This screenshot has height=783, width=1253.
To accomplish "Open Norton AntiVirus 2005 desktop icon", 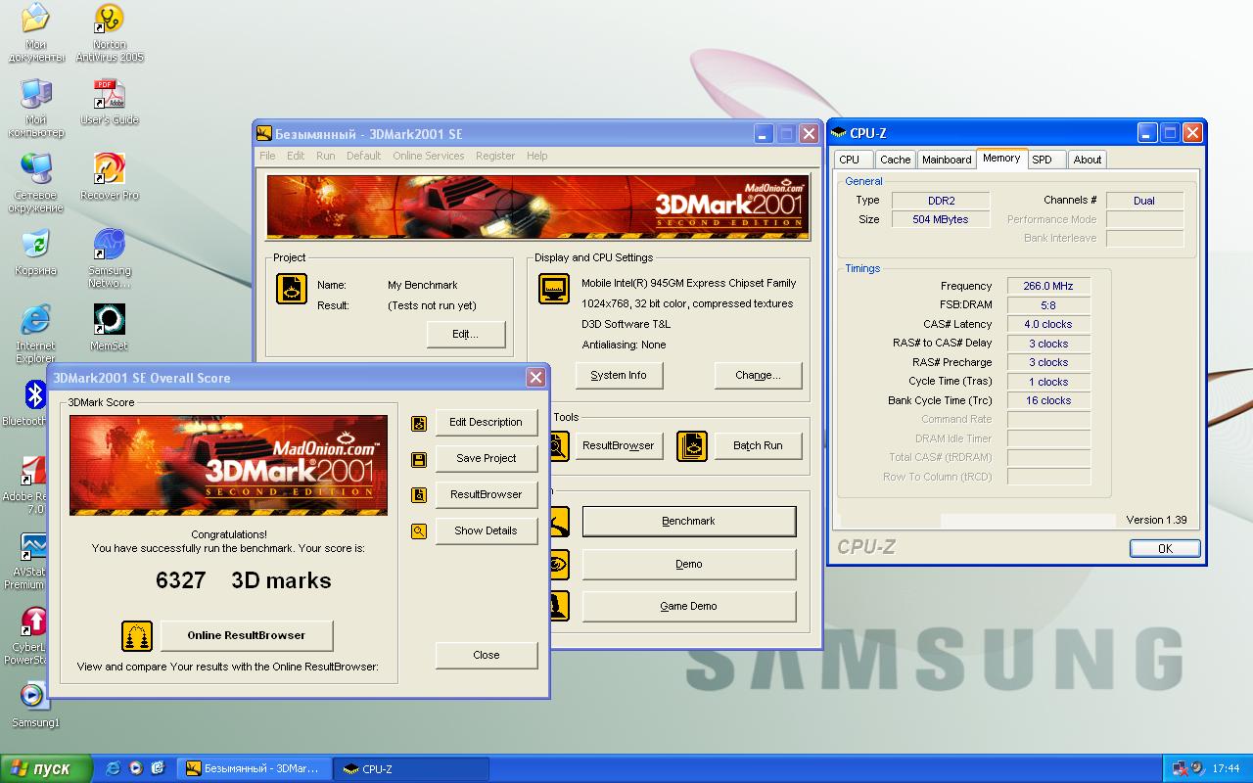I will click(110, 32).
